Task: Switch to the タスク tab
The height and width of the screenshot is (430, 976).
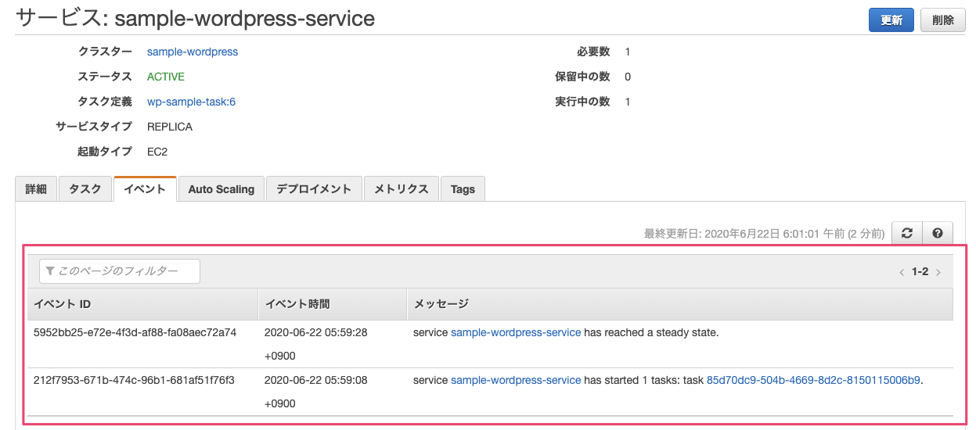Action: tap(85, 189)
